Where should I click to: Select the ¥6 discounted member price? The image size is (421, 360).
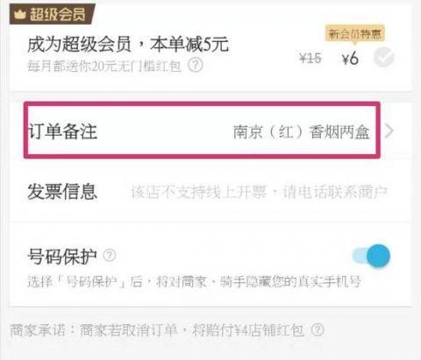coord(350,59)
